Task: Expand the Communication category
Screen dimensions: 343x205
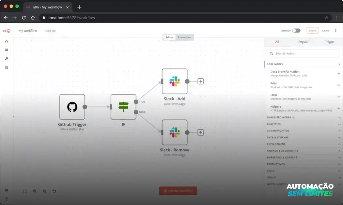Action: coord(339,131)
